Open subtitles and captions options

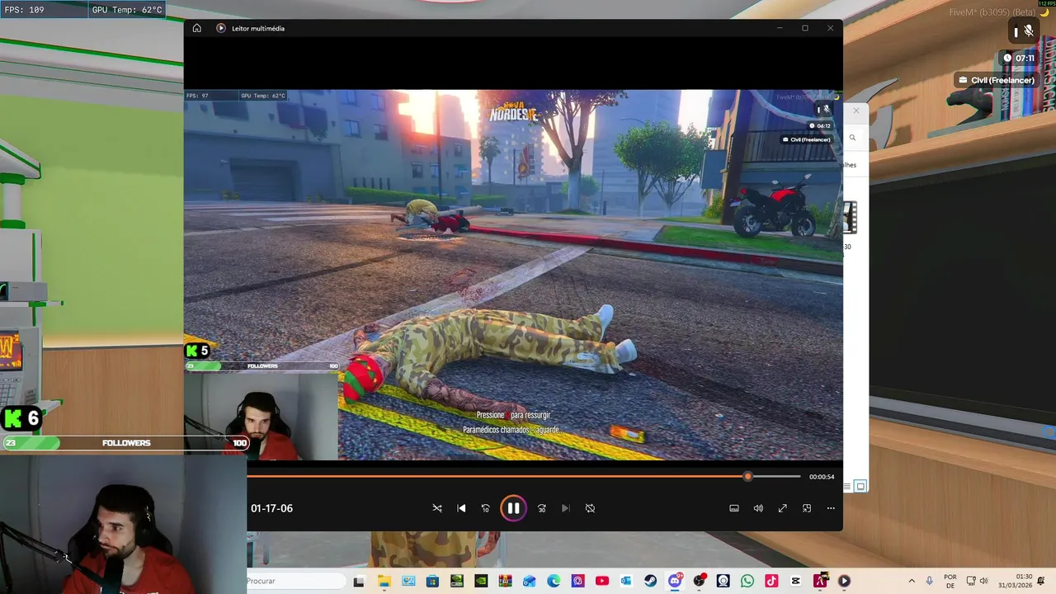coord(734,508)
